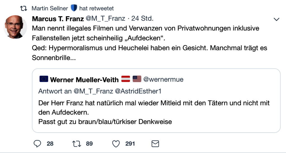Open direct message envelope icon
This screenshot has height=153, width=286.
(x=155, y=144)
